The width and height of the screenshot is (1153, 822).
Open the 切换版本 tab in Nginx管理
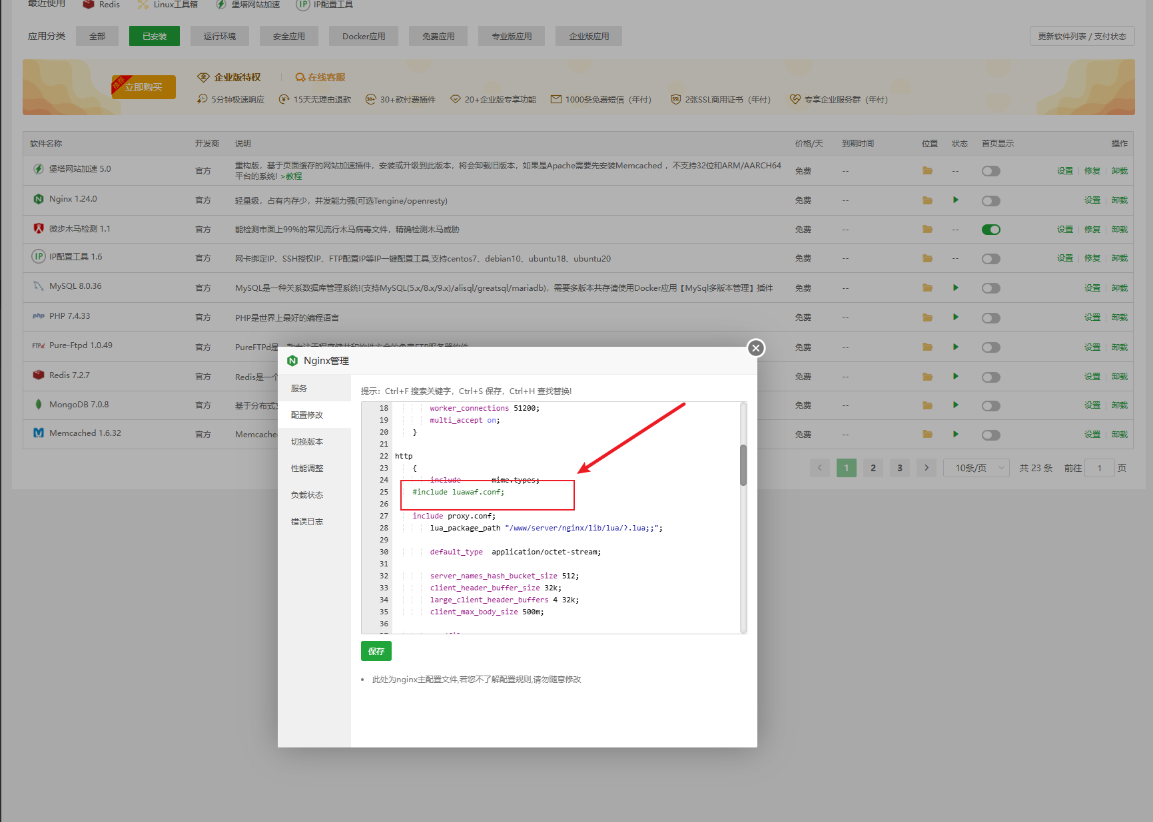(x=314, y=442)
